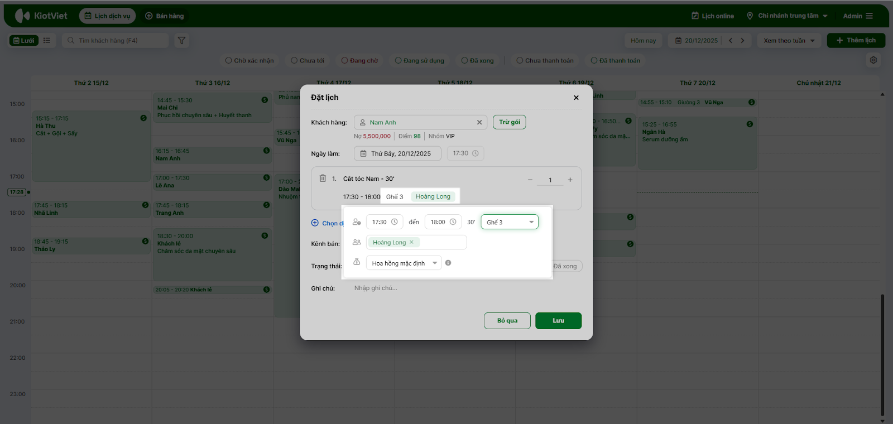Select Chưa tới status filter

point(308,60)
